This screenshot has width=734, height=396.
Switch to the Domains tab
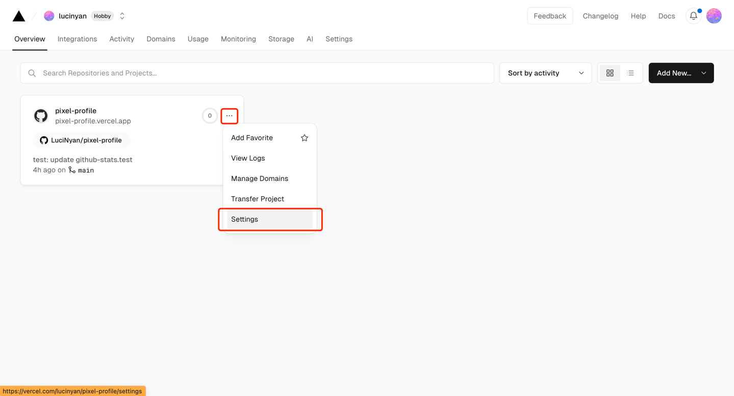(x=161, y=39)
